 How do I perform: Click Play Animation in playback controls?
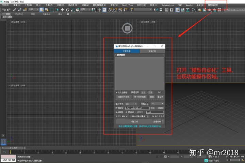[x=235, y=157]
